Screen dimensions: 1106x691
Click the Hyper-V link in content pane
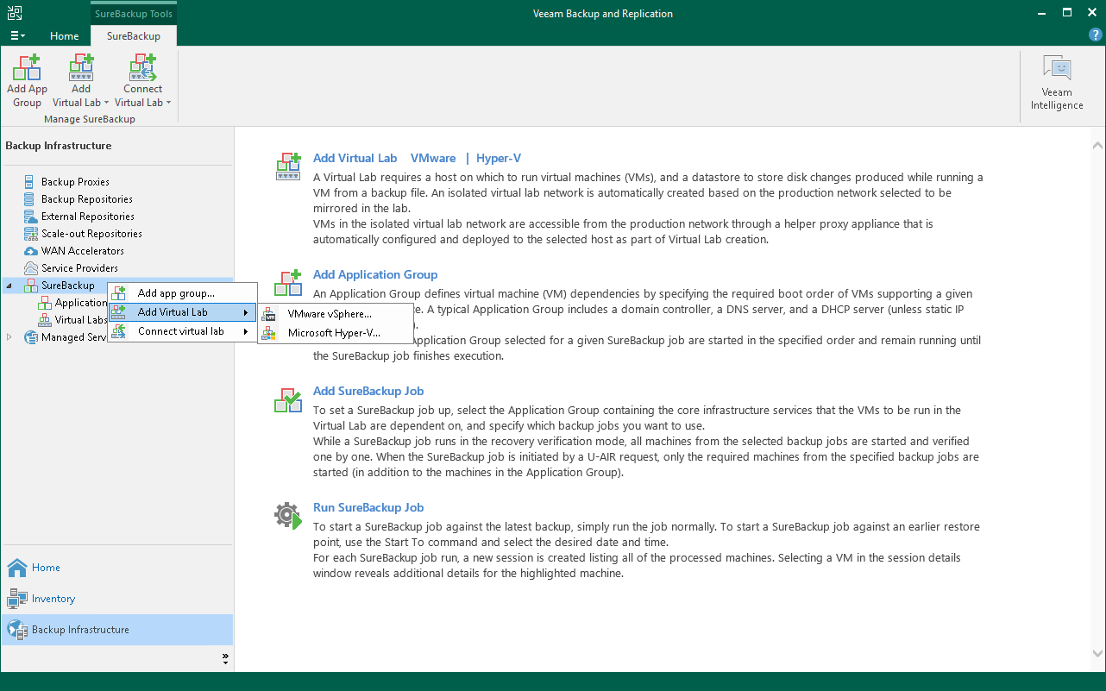click(499, 158)
